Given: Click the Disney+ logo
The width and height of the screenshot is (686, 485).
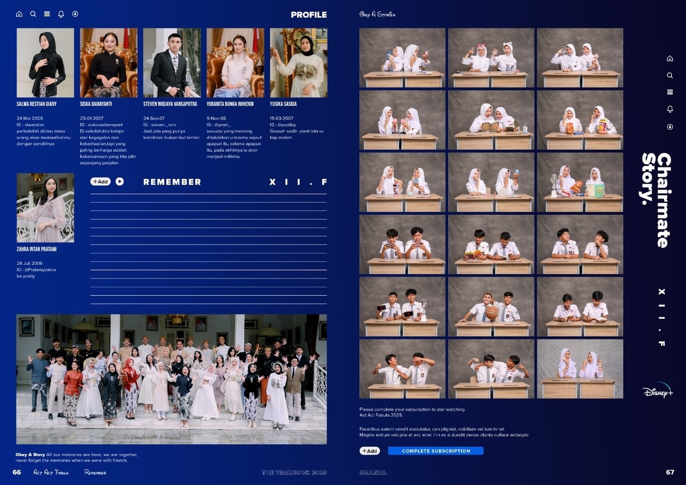Looking at the screenshot, I should [x=658, y=390].
